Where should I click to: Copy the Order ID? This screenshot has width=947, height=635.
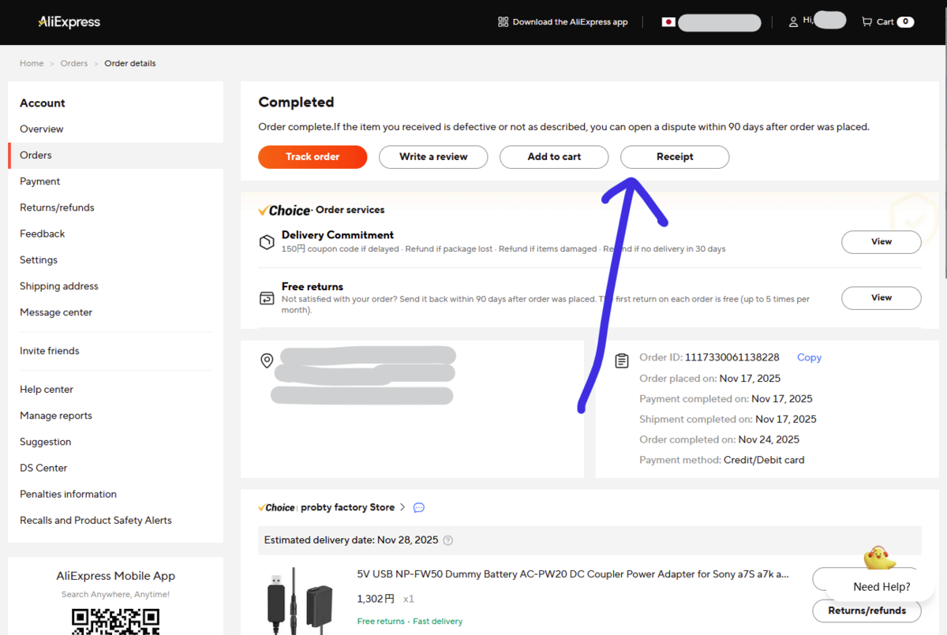tap(809, 357)
